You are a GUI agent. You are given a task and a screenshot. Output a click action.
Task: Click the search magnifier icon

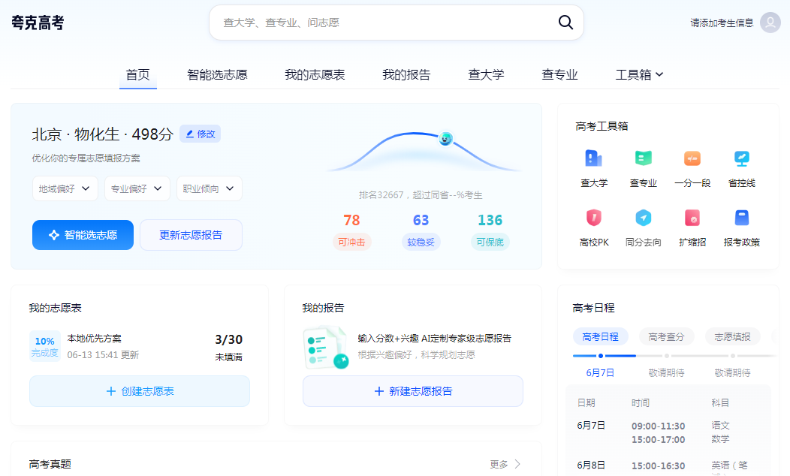tap(565, 23)
